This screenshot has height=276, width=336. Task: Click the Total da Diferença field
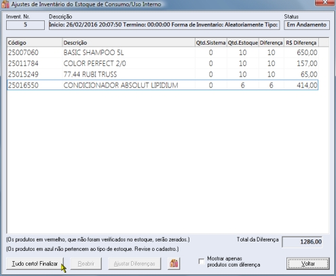[302, 242]
